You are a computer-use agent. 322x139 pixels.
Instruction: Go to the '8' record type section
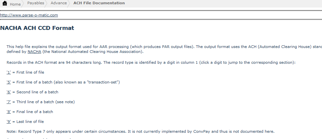(x=9, y=112)
